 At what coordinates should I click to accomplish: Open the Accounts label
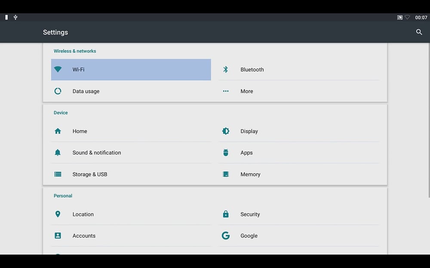pos(84,236)
